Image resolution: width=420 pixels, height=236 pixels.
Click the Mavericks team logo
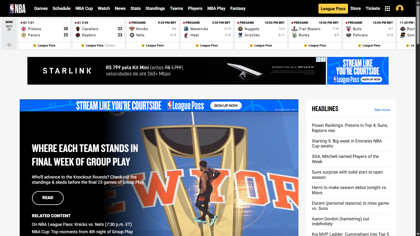pyautogui.click(x=186, y=29)
